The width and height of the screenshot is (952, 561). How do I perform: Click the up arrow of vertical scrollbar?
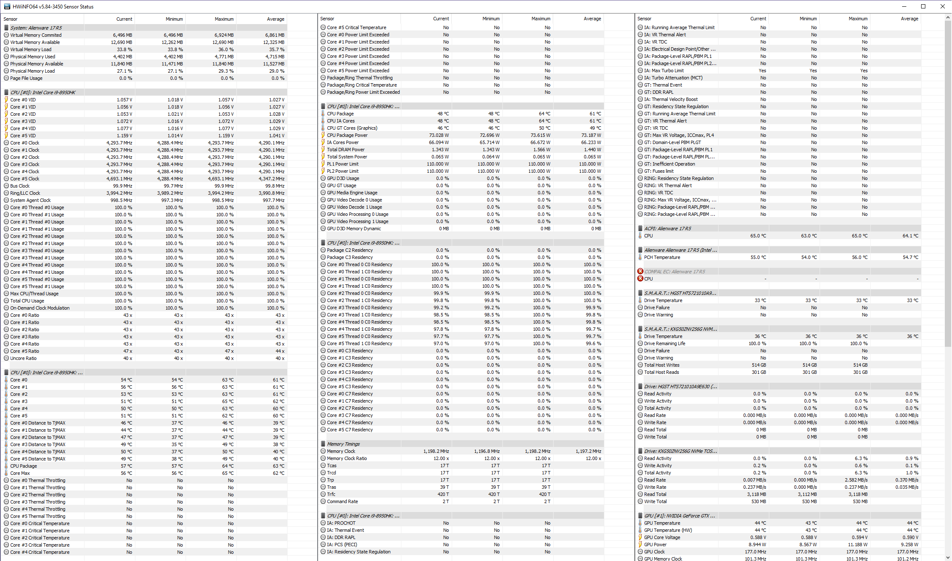pyautogui.click(x=948, y=18)
